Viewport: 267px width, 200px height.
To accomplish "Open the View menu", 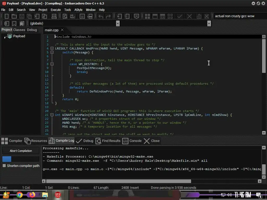I will (32, 10).
